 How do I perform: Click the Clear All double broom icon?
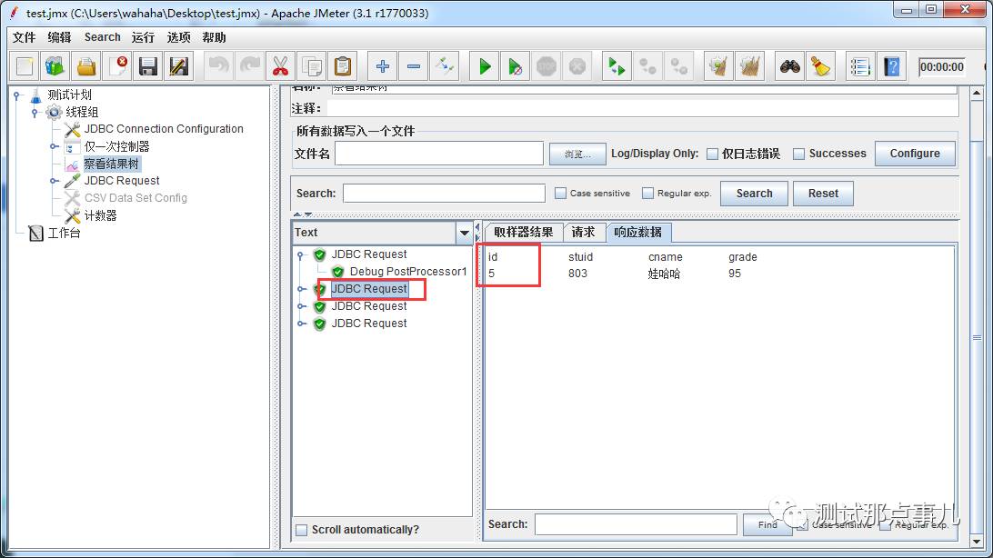point(750,66)
